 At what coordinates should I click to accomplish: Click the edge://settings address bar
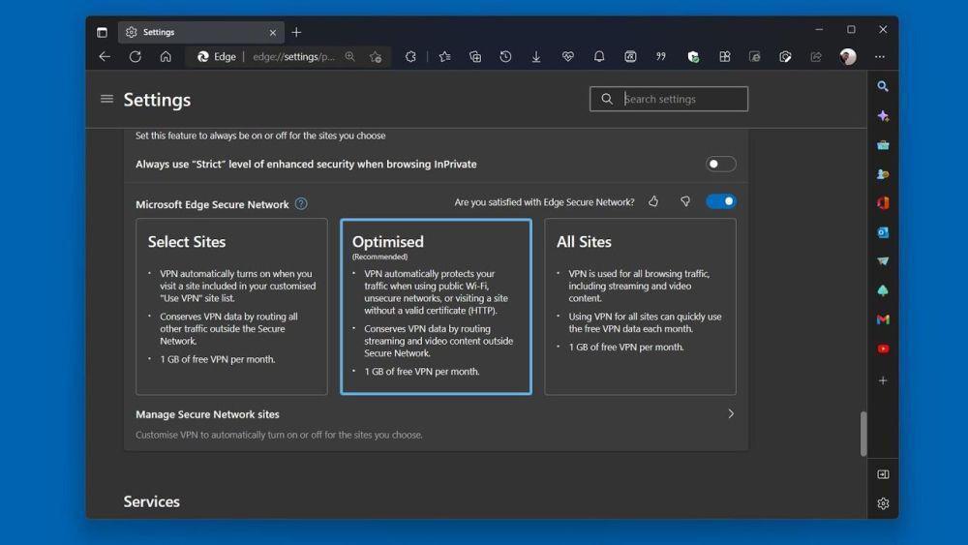(x=294, y=57)
